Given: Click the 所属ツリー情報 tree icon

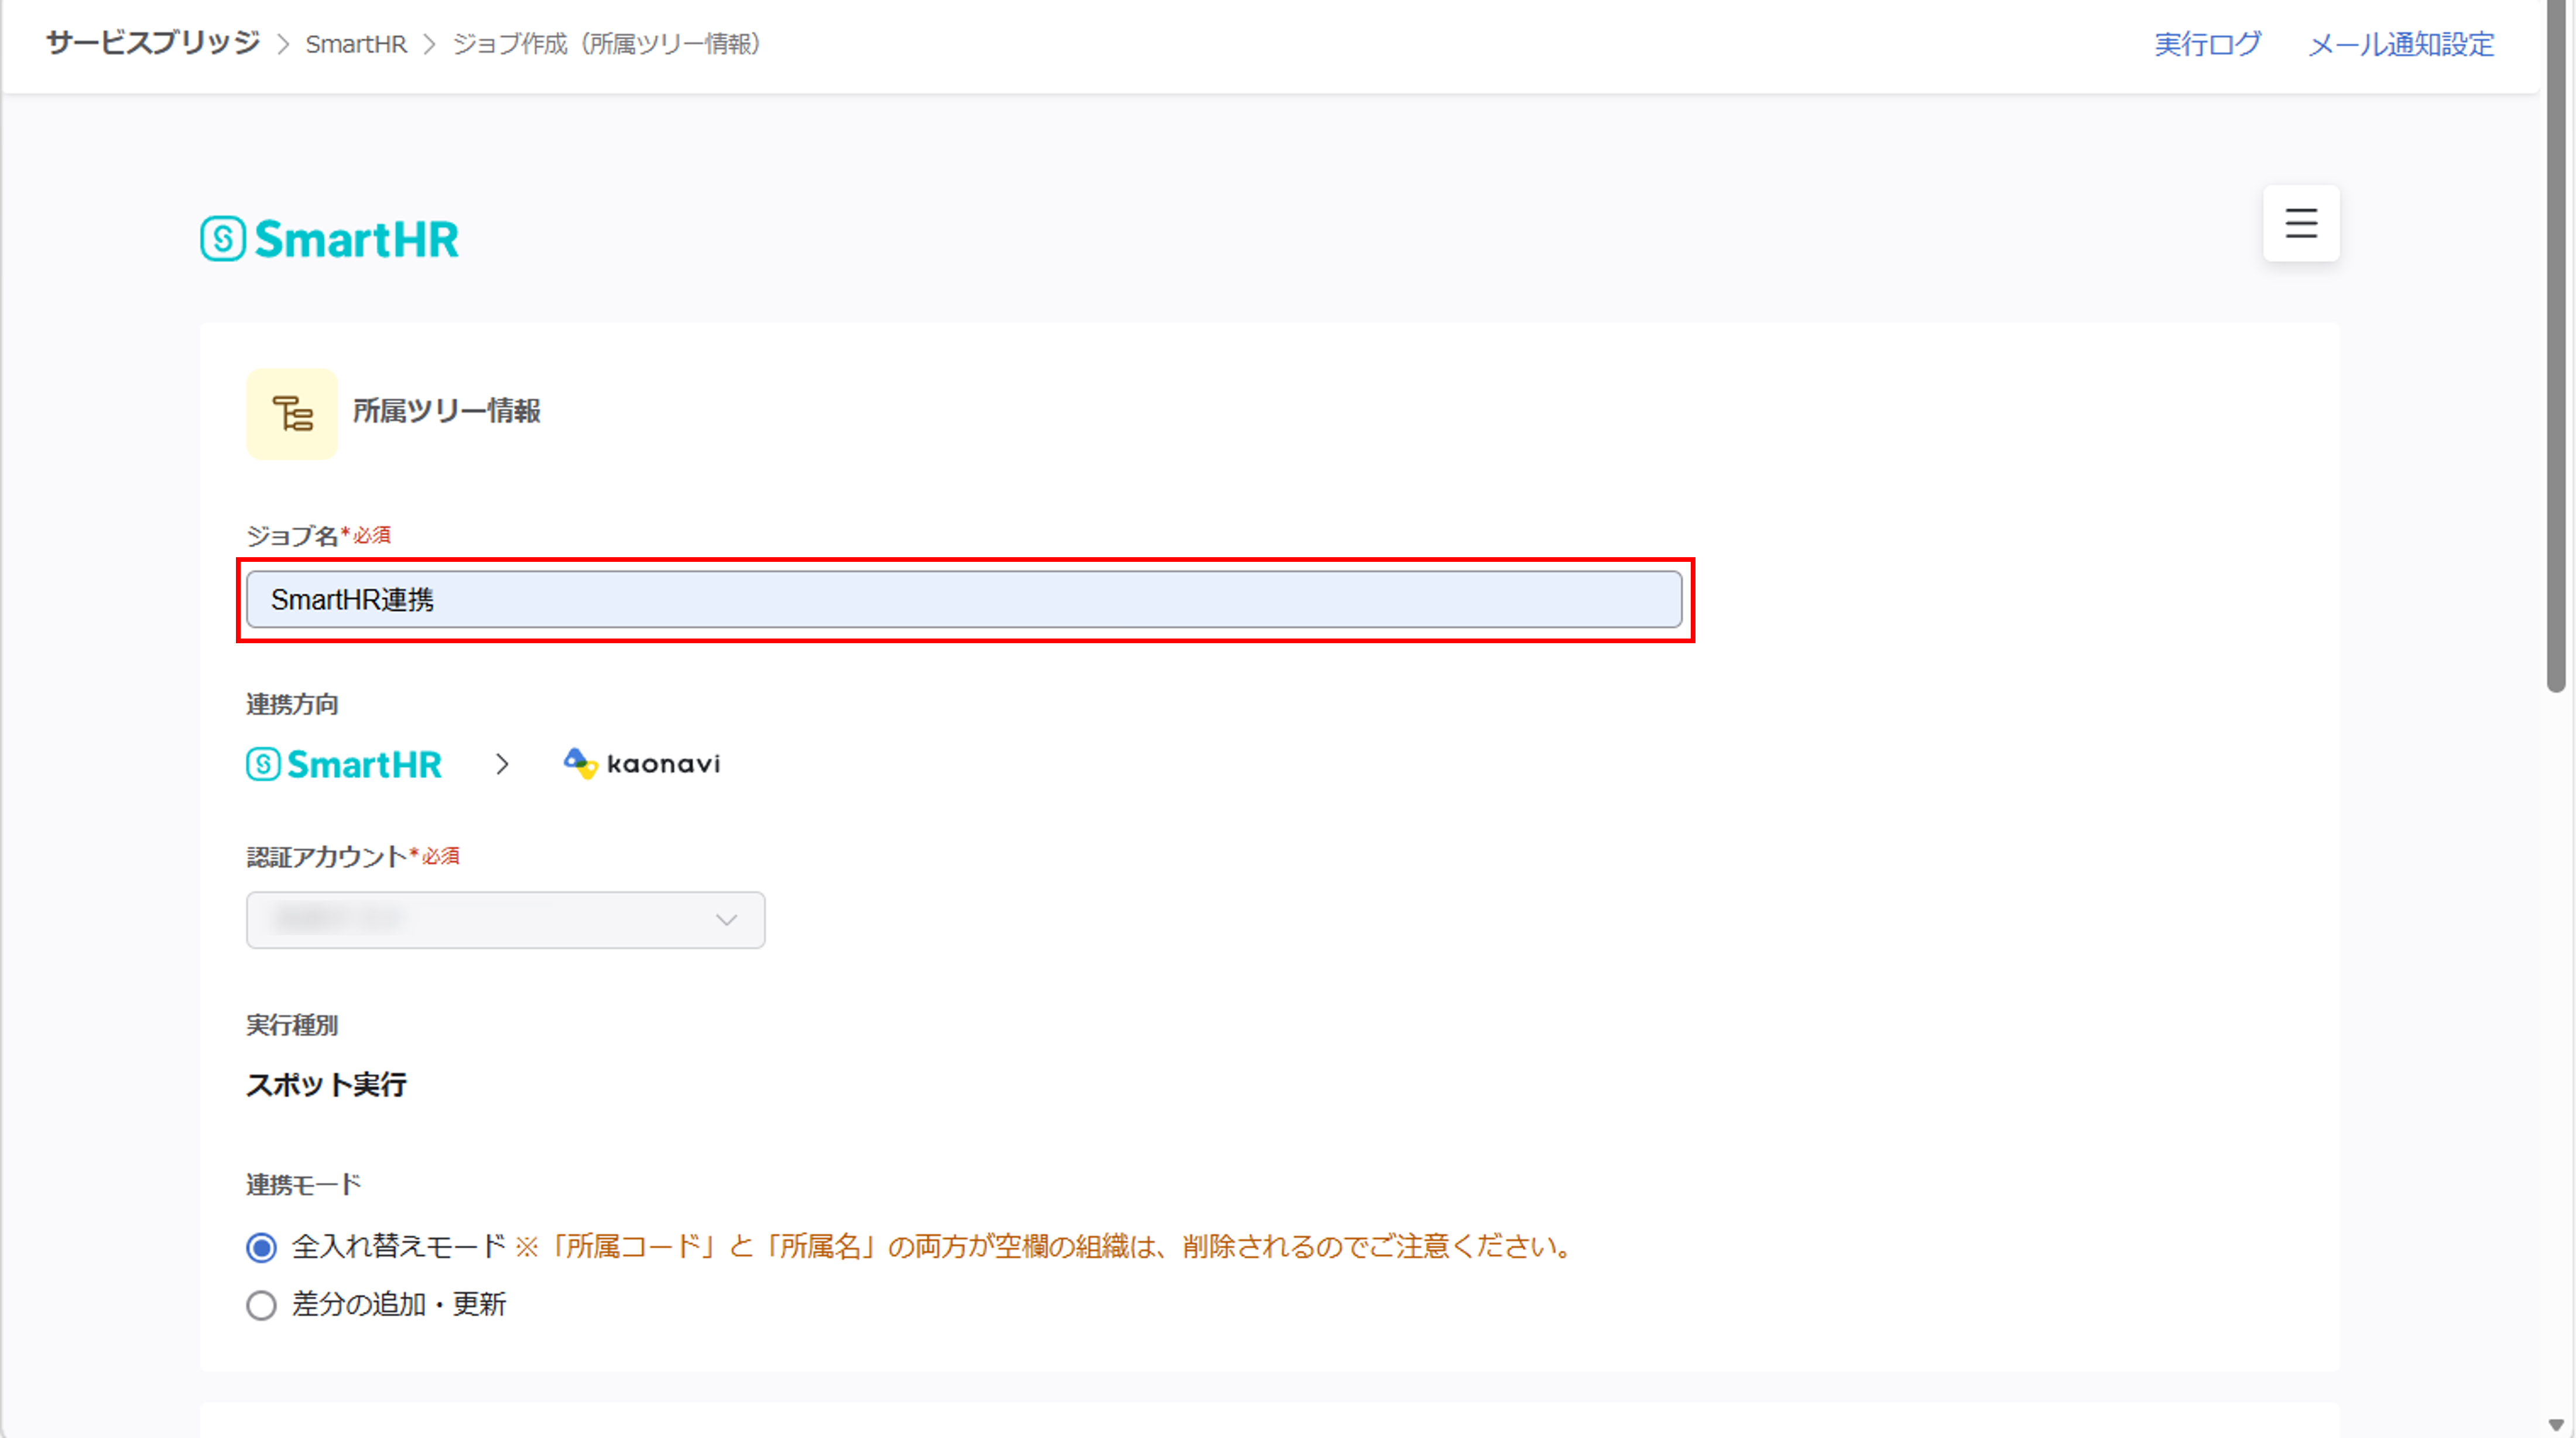Looking at the screenshot, I should (x=292, y=413).
